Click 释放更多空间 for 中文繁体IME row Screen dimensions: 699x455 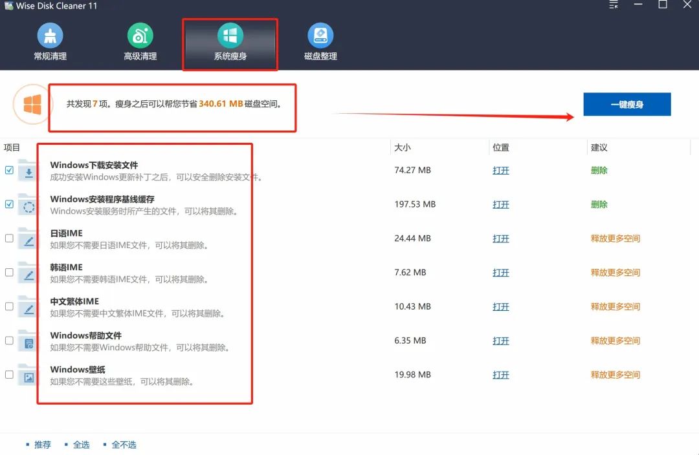click(616, 306)
